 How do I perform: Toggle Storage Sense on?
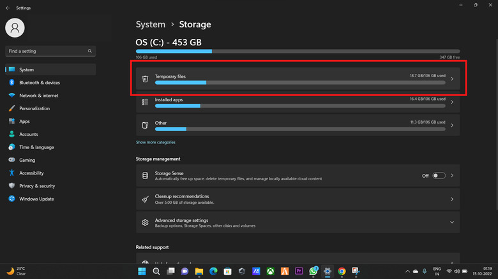pyautogui.click(x=439, y=175)
